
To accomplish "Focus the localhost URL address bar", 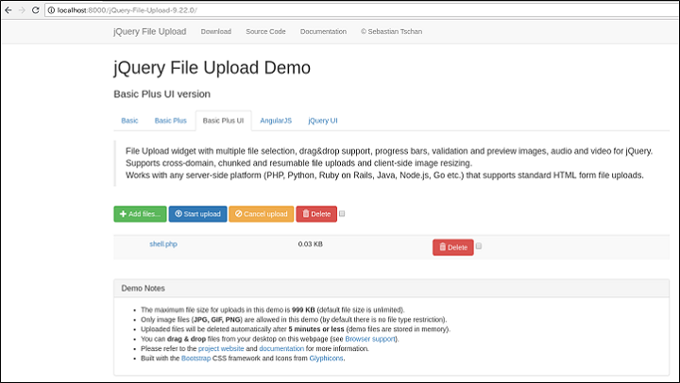I will (362, 10).
